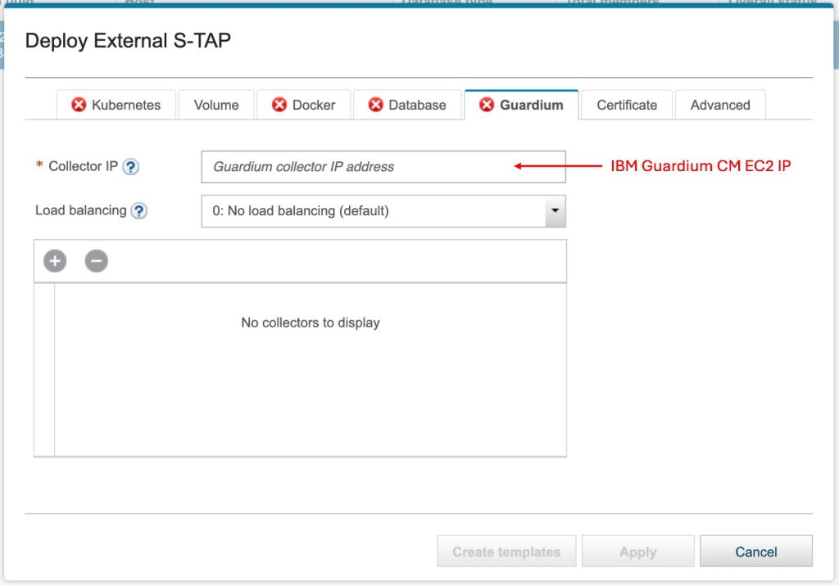This screenshot has width=839, height=586.
Task: Add a collector with plus icon
Action: [55, 261]
